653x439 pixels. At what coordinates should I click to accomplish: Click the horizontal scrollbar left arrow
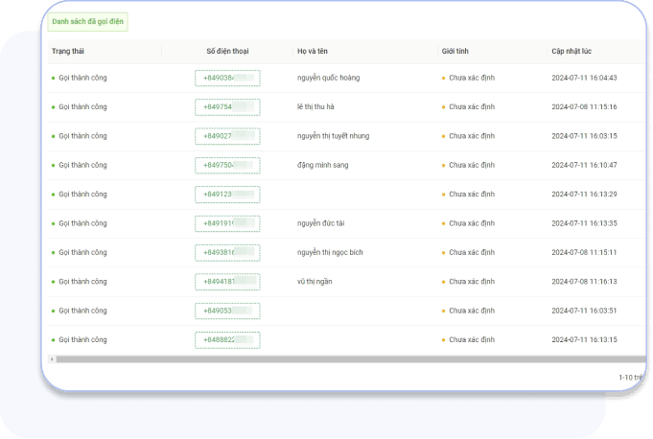tap(52, 359)
